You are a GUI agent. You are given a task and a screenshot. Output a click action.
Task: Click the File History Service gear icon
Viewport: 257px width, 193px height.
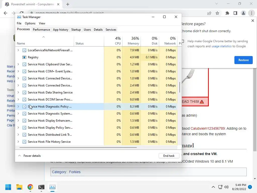pyautogui.click(x=24, y=142)
